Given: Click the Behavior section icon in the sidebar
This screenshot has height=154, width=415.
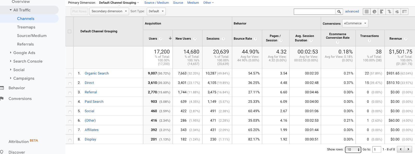Looking at the screenshot, I should [2, 88].
